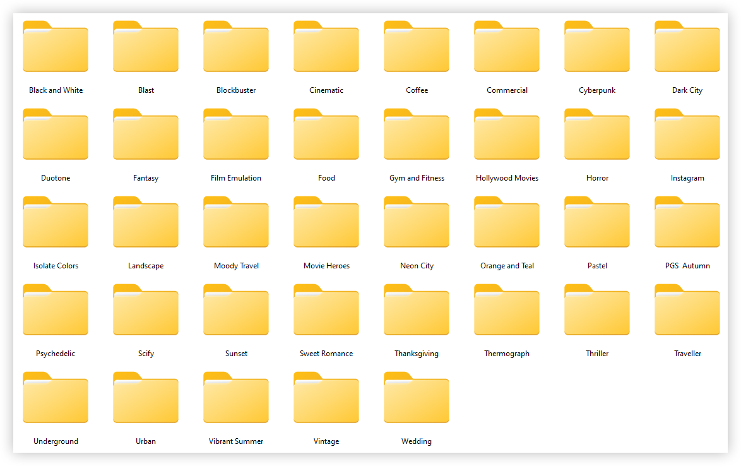Screen dimensions: 741x466
Task: Select the Thriller folder icon
Action: 597,310
